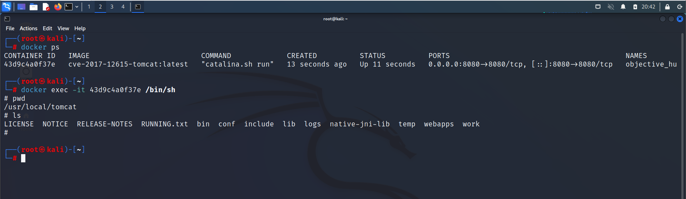Click the 'conf' directory name
Viewport: 686px width, 199px height.
point(227,124)
